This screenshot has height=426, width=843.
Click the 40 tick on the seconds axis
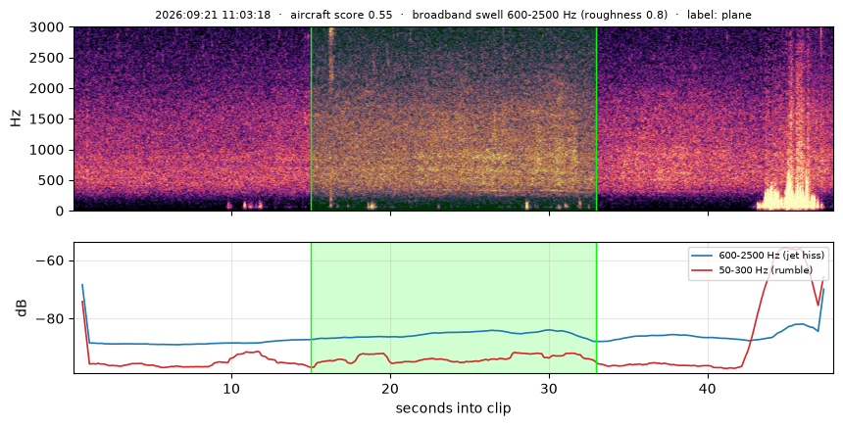708,388
